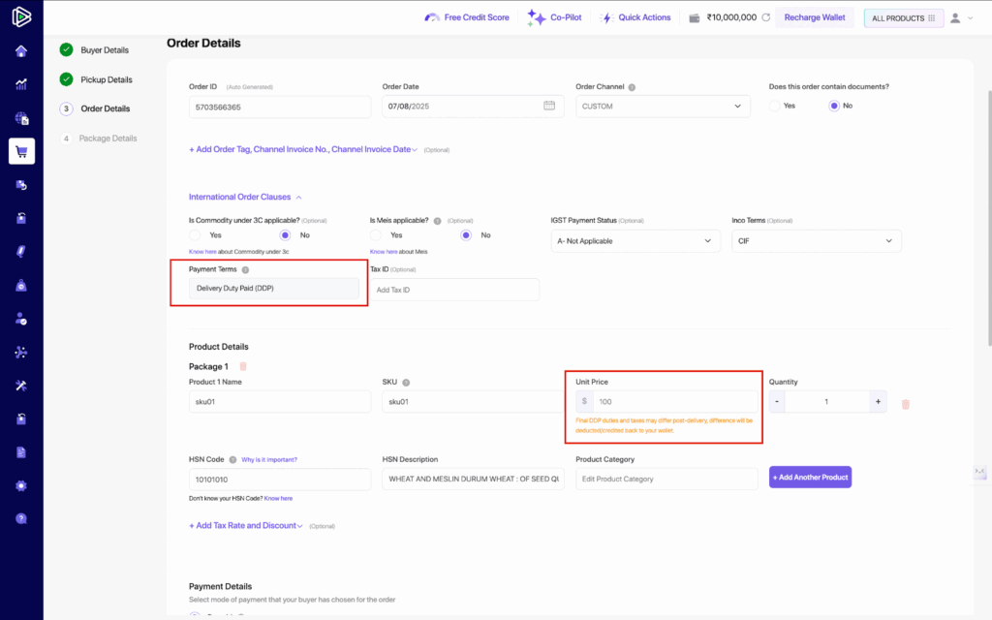
Task: Select Yes for Meis applicable
Action: [377, 234]
